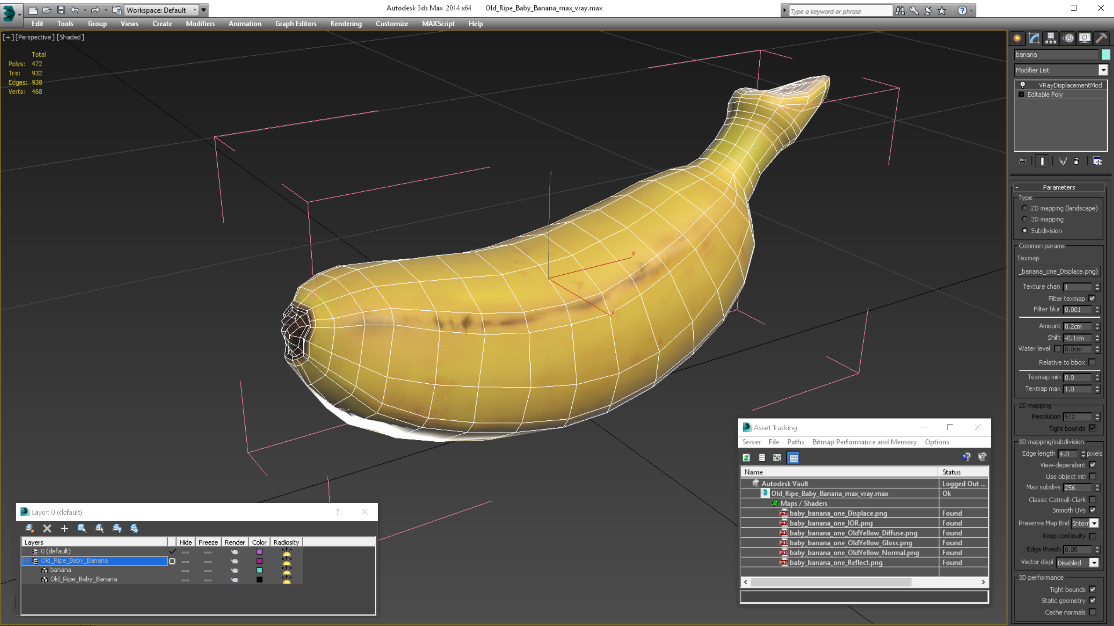Screen dimensions: 1114x626
Task: Enable Classic Catmull-Clark checkbox
Action: 1092,499
